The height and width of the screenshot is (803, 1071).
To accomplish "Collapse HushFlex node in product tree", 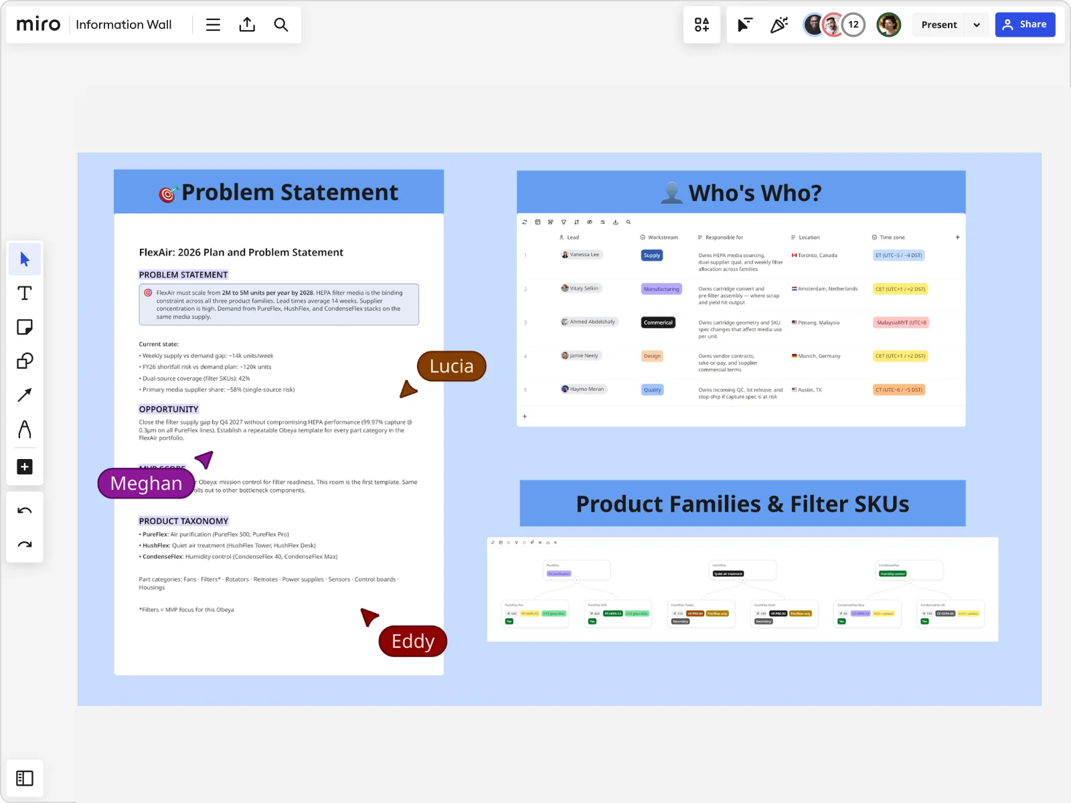I will tap(742, 580).
